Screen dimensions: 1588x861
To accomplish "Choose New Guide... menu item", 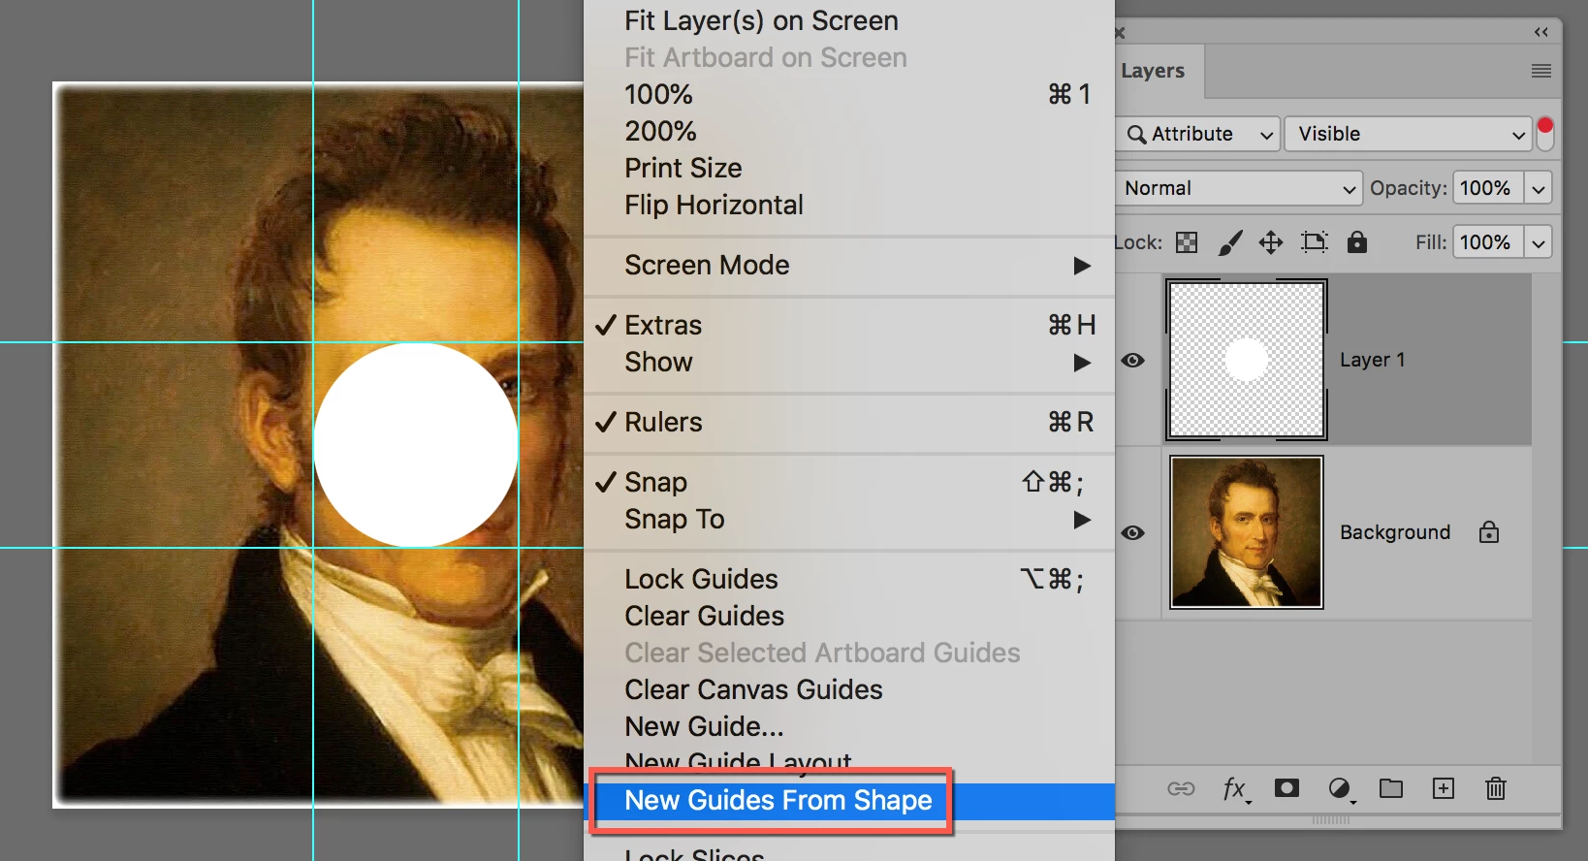I will tap(849, 726).
